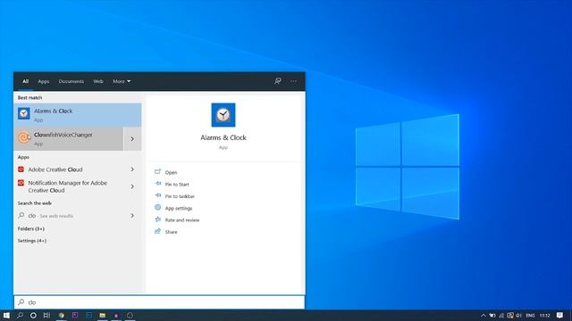Expand the 'clo' web results arrow
This screenshot has height=321, width=572.
132,216
